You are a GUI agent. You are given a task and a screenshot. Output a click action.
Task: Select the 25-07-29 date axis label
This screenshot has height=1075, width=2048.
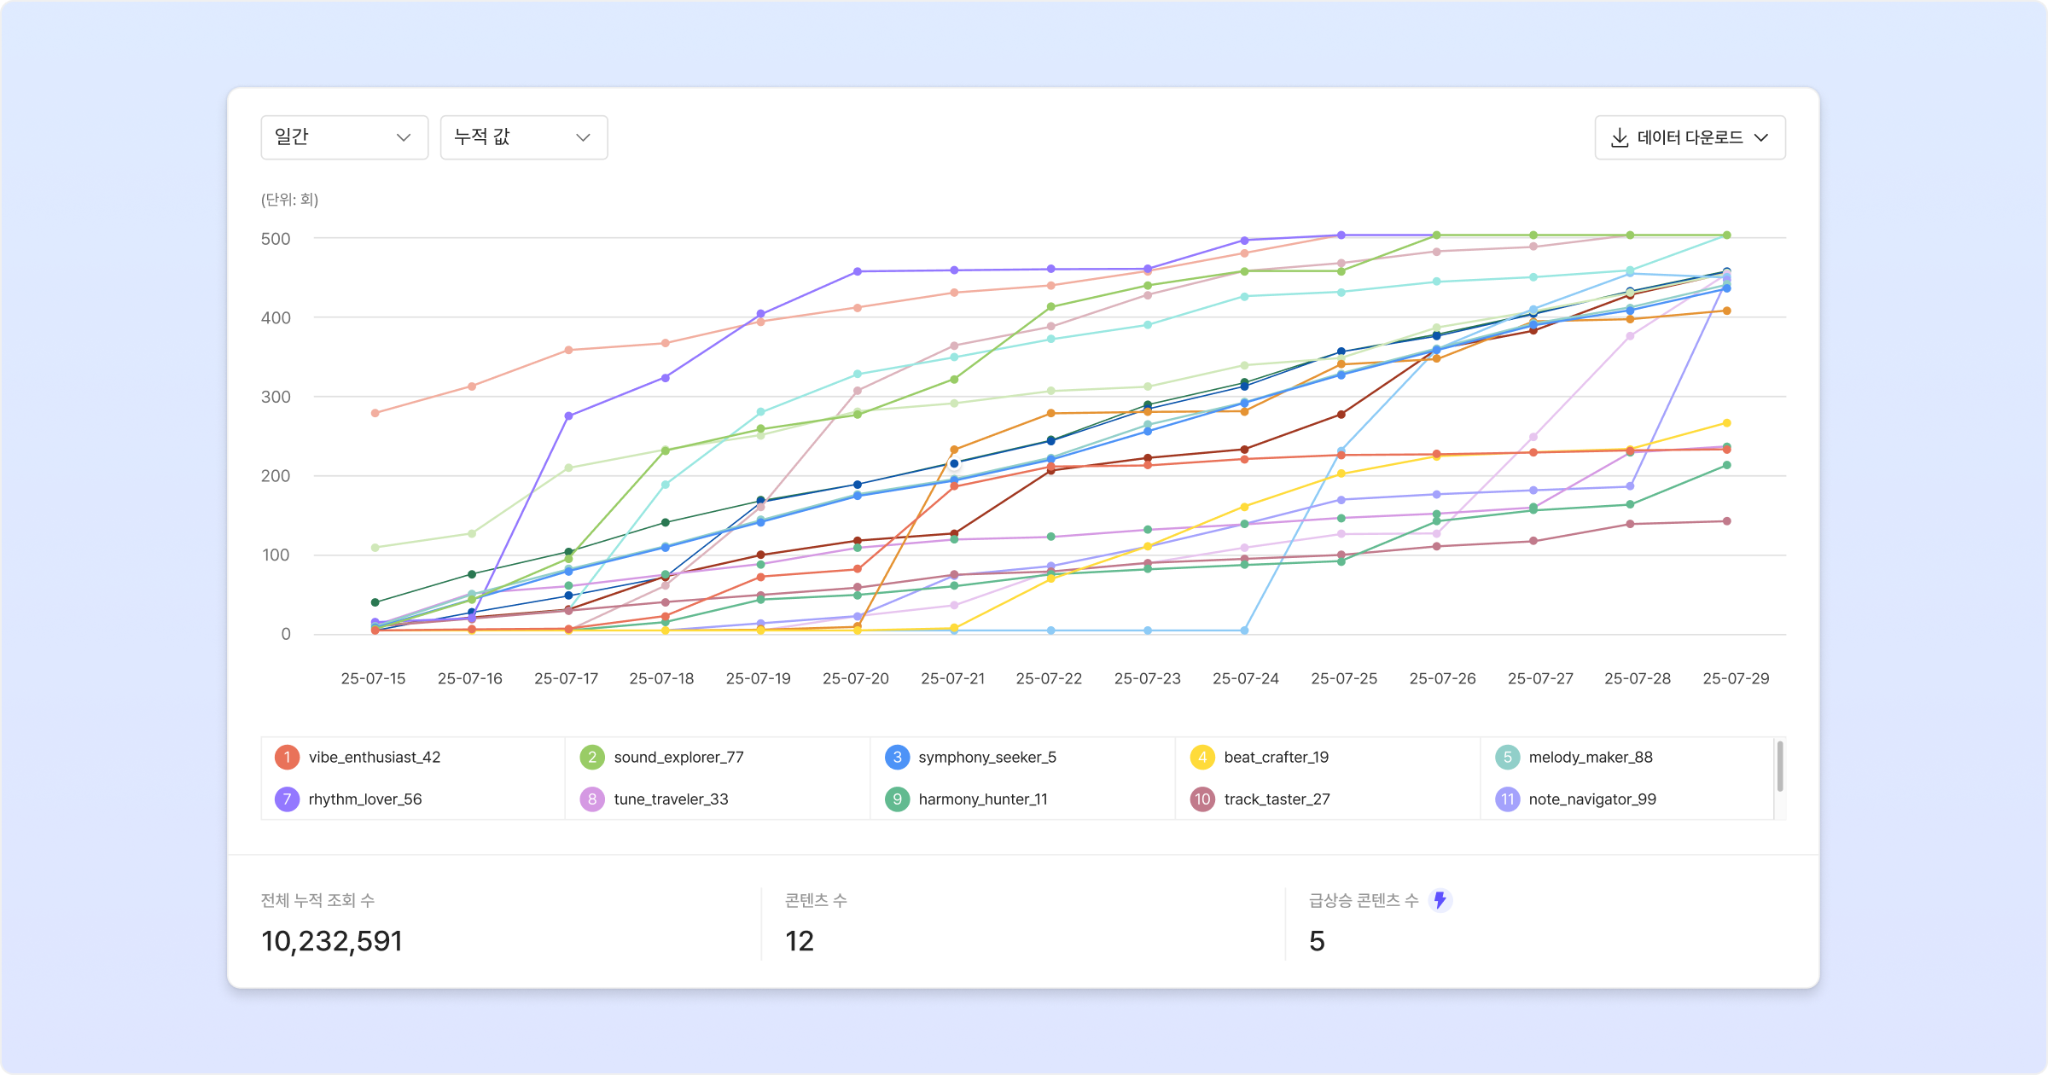pyautogui.click(x=1736, y=678)
